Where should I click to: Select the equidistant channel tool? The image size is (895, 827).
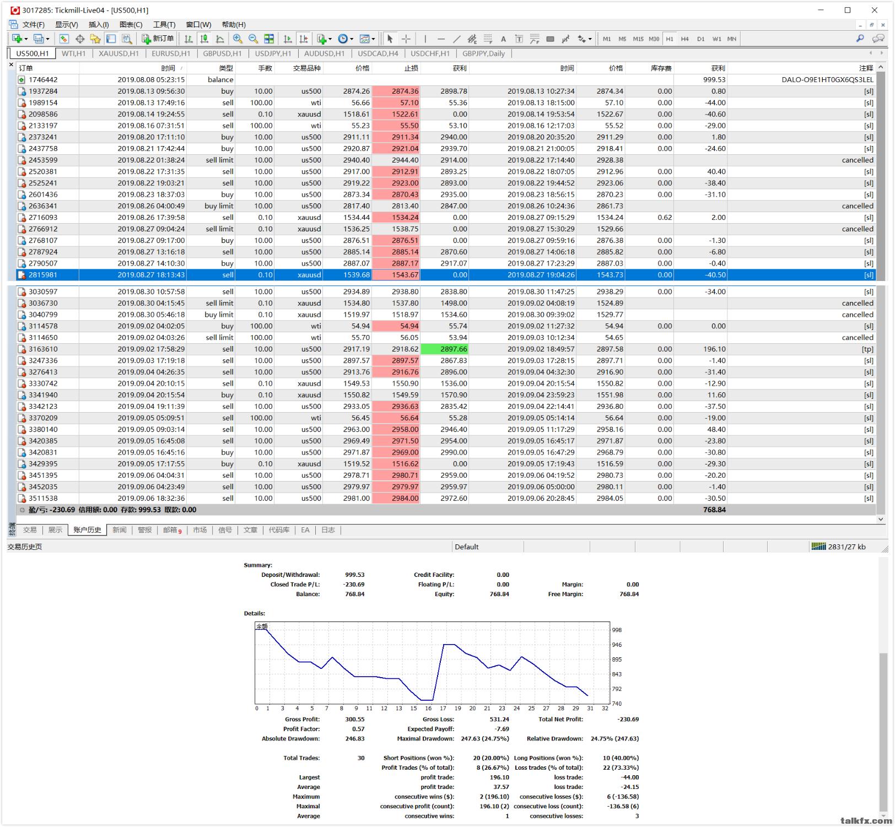(x=472, y=39)
